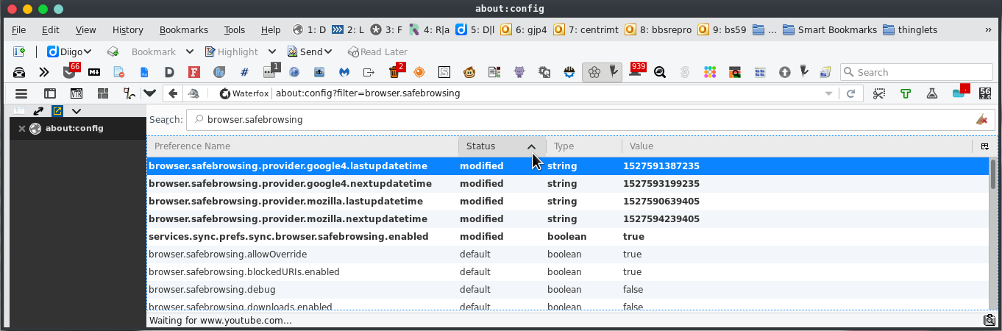
Task: Open the Bookmarks menu
Action: coord(184,30)
